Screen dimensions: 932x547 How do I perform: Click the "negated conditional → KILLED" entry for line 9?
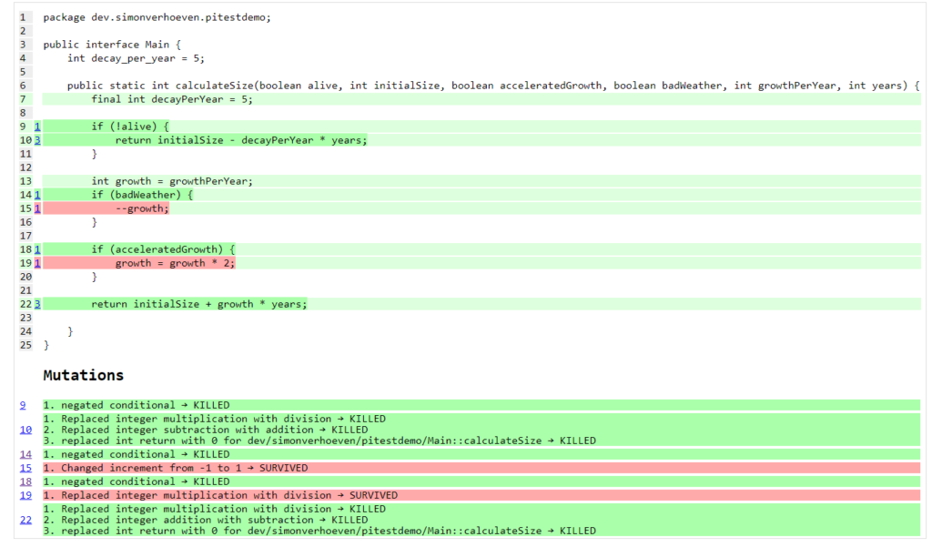click(x=137, y=404)
